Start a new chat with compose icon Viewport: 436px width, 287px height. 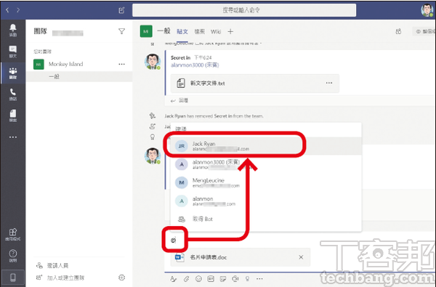[121, 11]
